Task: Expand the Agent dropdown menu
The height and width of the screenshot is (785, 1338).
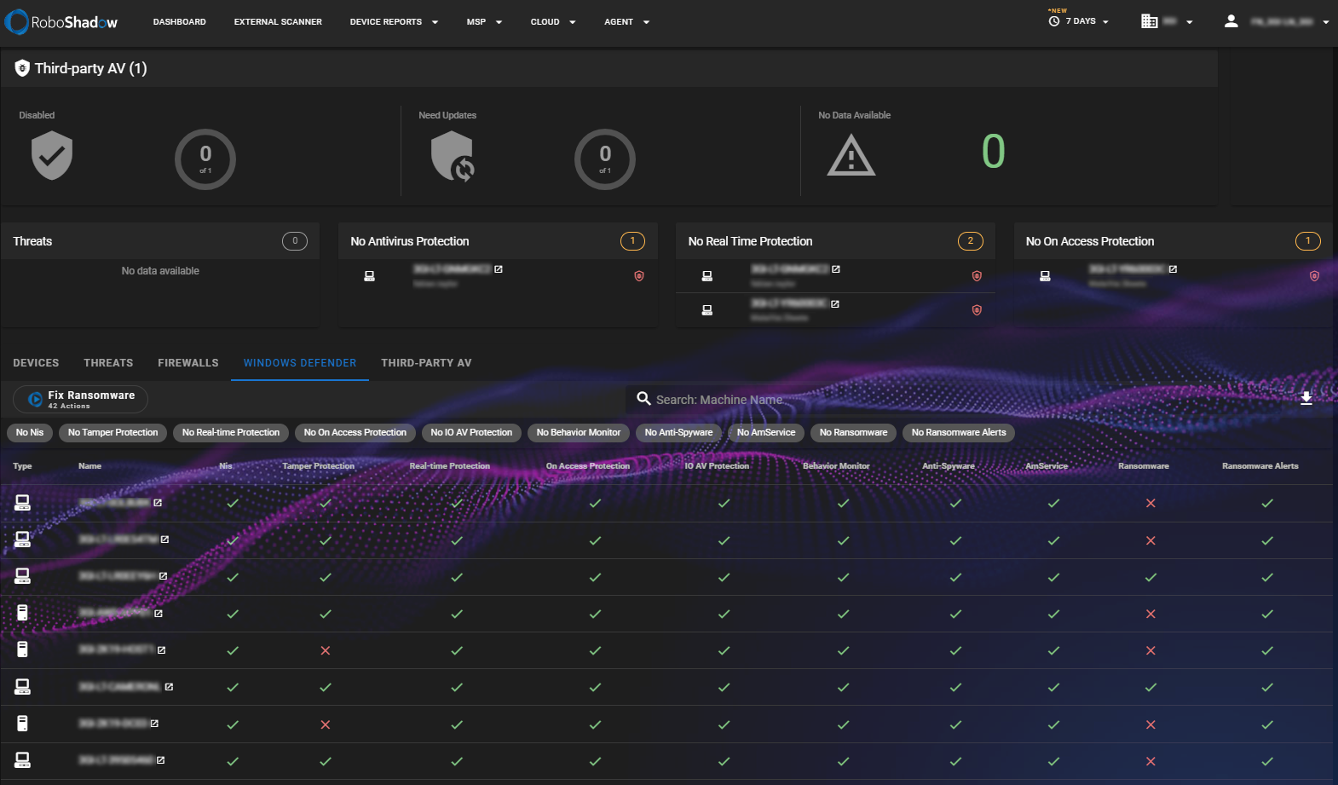Action: click(x=626, y=22)
